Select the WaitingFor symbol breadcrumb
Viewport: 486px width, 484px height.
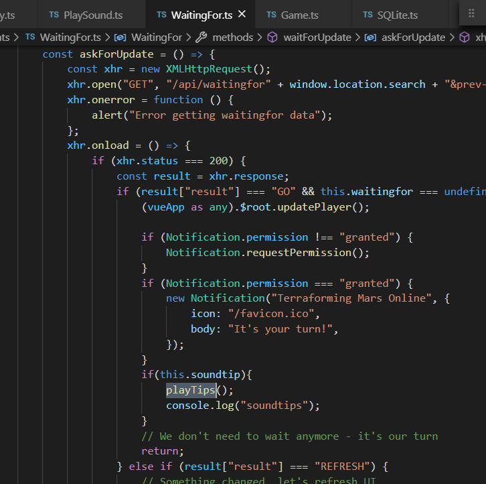click(157, 38)
